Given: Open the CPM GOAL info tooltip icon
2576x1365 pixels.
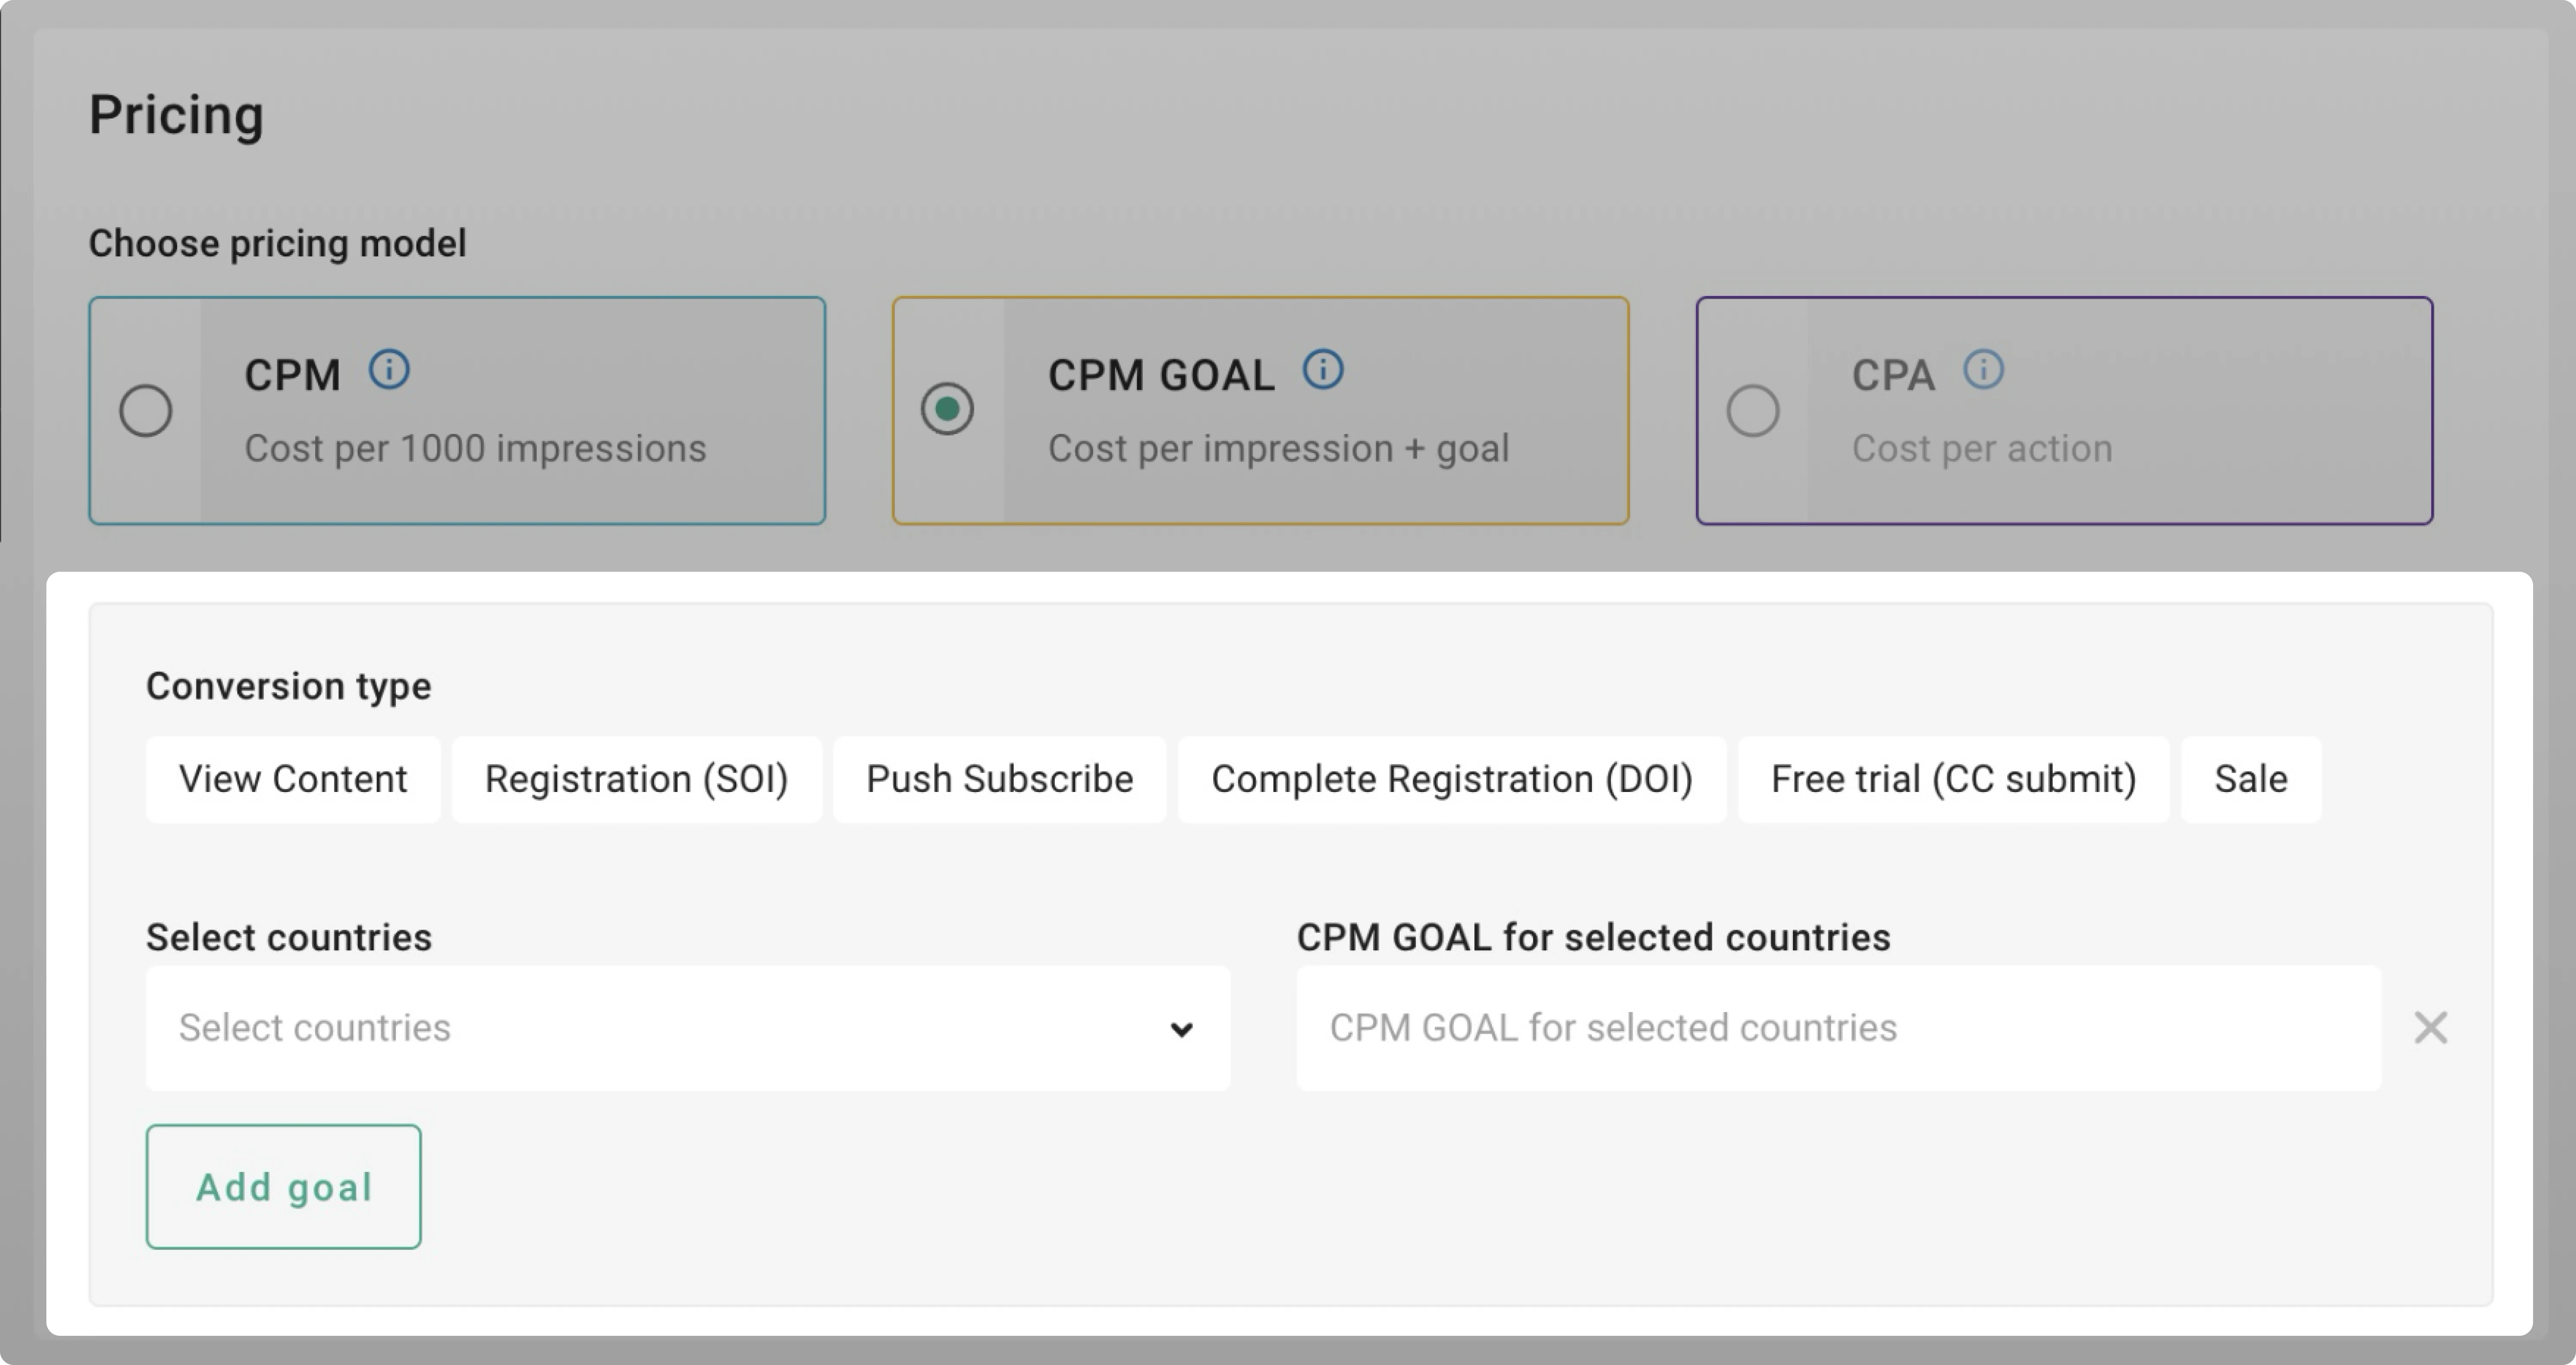Looking at the screenshot, I should 1323,369.
